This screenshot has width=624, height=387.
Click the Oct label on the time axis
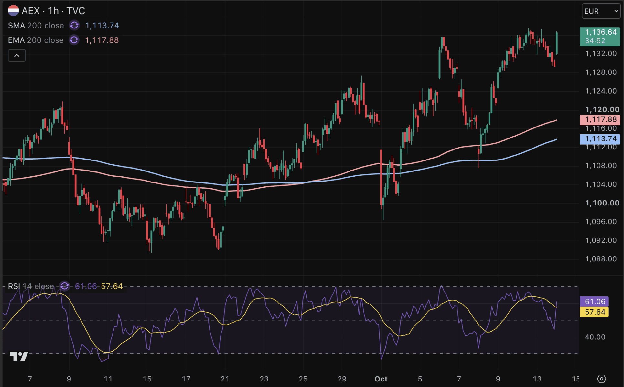381,379
